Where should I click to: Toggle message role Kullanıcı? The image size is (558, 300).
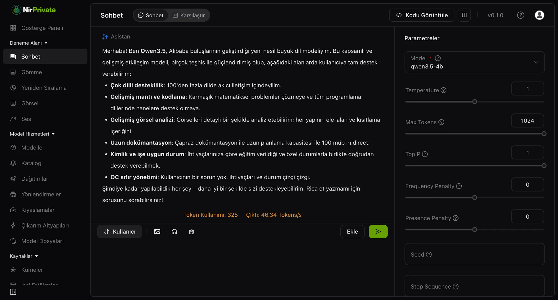(x=120, y=232)
